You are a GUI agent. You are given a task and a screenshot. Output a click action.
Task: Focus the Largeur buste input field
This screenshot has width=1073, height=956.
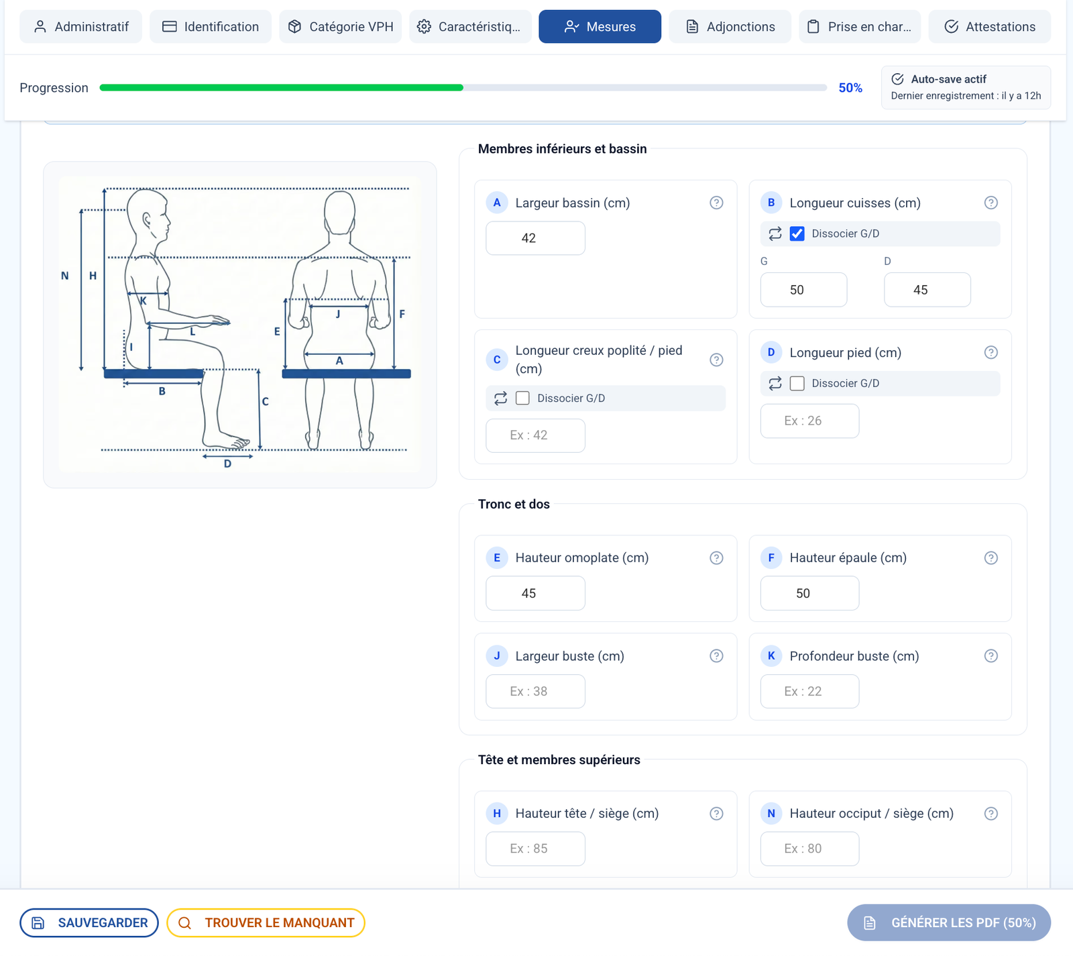(x=535, y=691)
